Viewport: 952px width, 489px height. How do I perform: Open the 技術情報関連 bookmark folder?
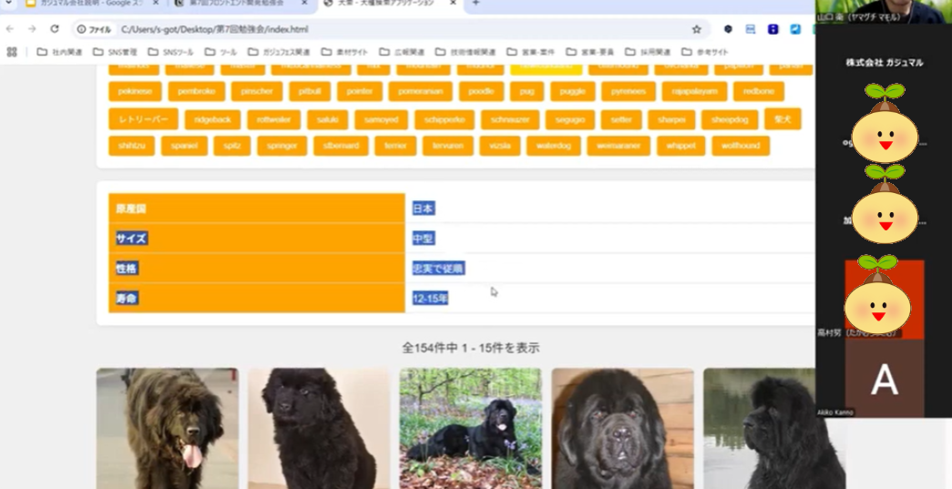click(466, 52)
